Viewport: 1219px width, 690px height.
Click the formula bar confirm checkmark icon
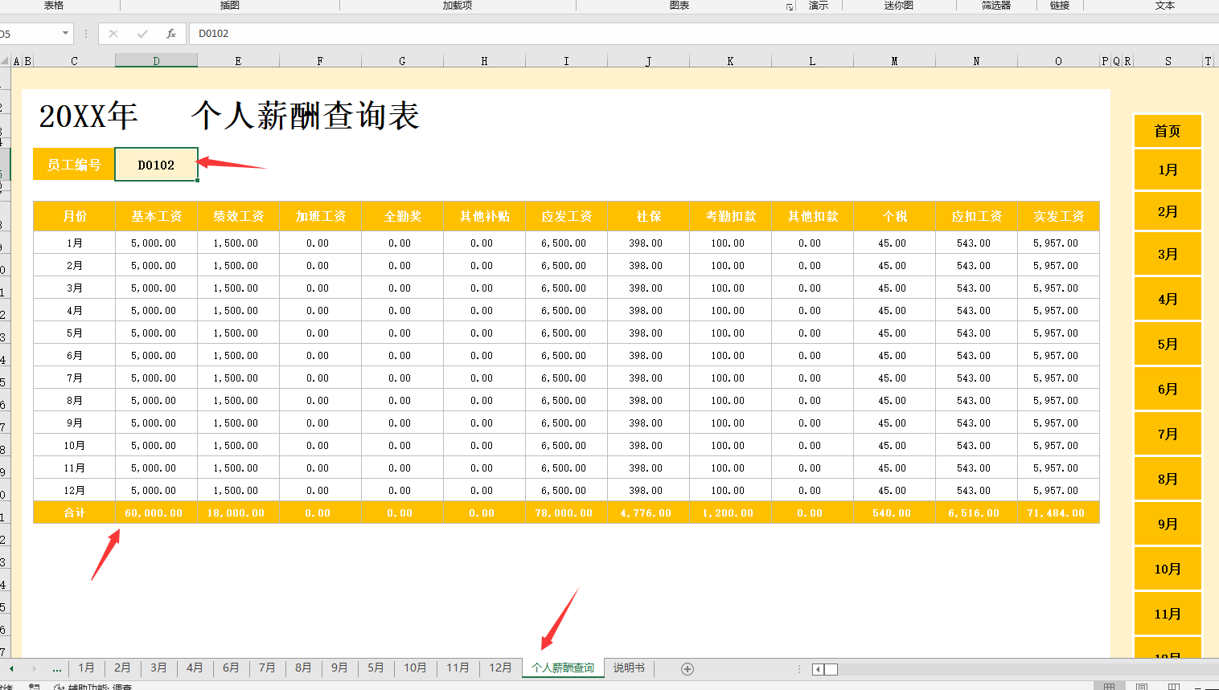tap(142, 34)
